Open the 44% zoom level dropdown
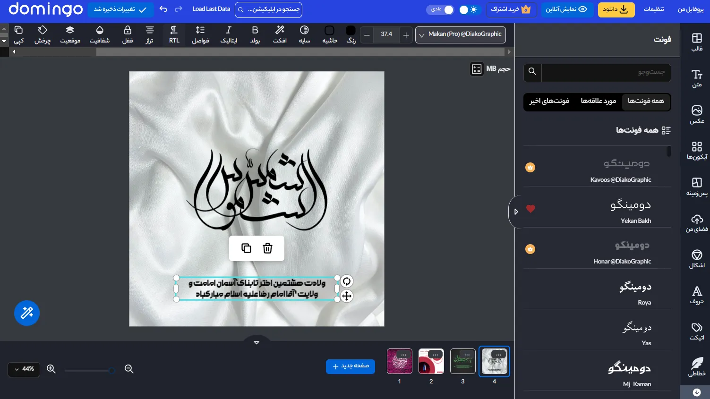The width and height of the screenshot is (710, 399). [x=24, y=369]
